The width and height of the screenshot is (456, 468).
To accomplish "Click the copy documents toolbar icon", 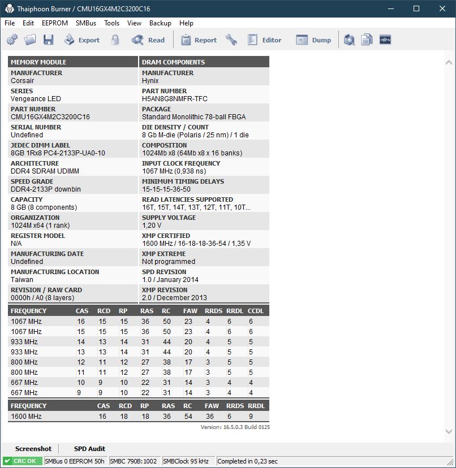I will [367, 40].
